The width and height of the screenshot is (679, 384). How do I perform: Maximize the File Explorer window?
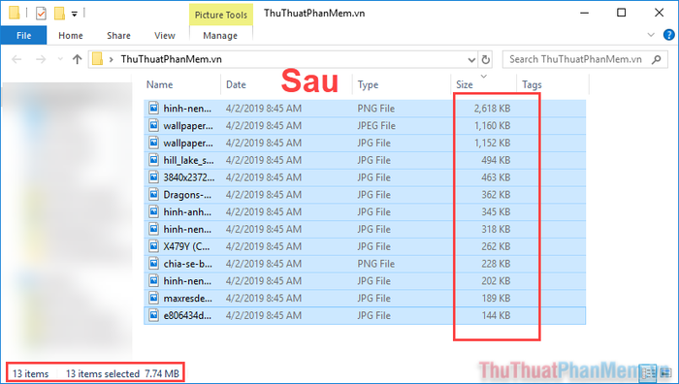pos(622,13)
